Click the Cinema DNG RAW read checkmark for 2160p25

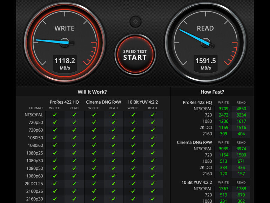tap(113, 191)
